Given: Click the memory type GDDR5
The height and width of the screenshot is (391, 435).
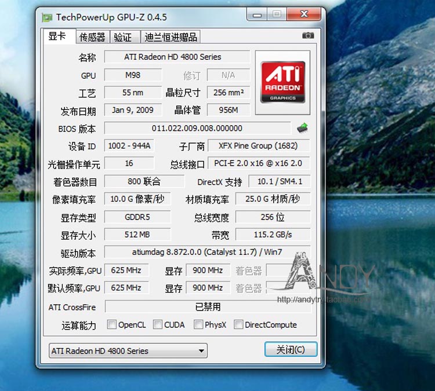Looking at the screenshot, I should point(137,217).
